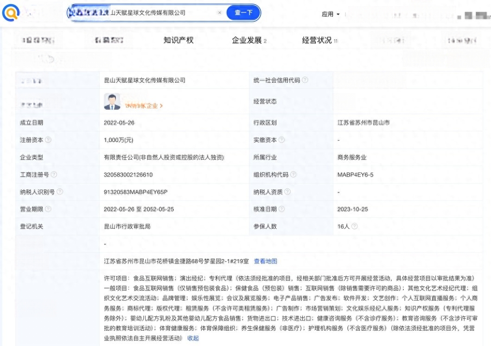Open help icon beside 工商注册号

click(54, 174)
